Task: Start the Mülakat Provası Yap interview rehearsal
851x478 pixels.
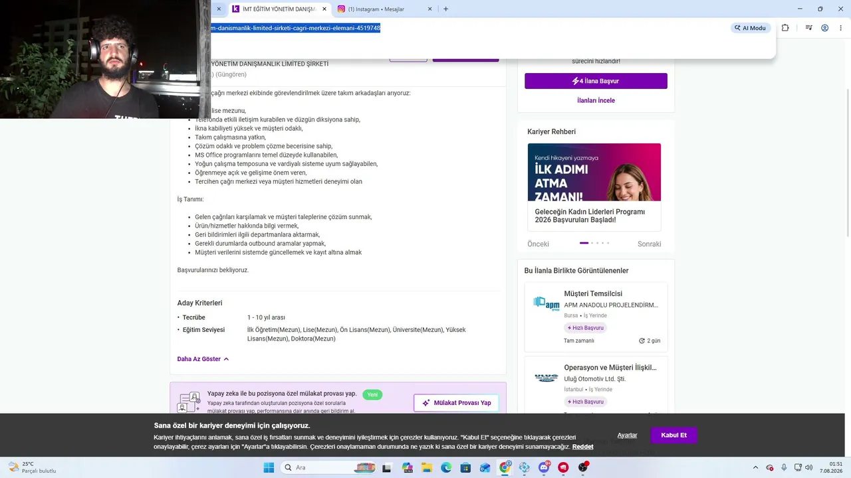Action: pos(456,403)
